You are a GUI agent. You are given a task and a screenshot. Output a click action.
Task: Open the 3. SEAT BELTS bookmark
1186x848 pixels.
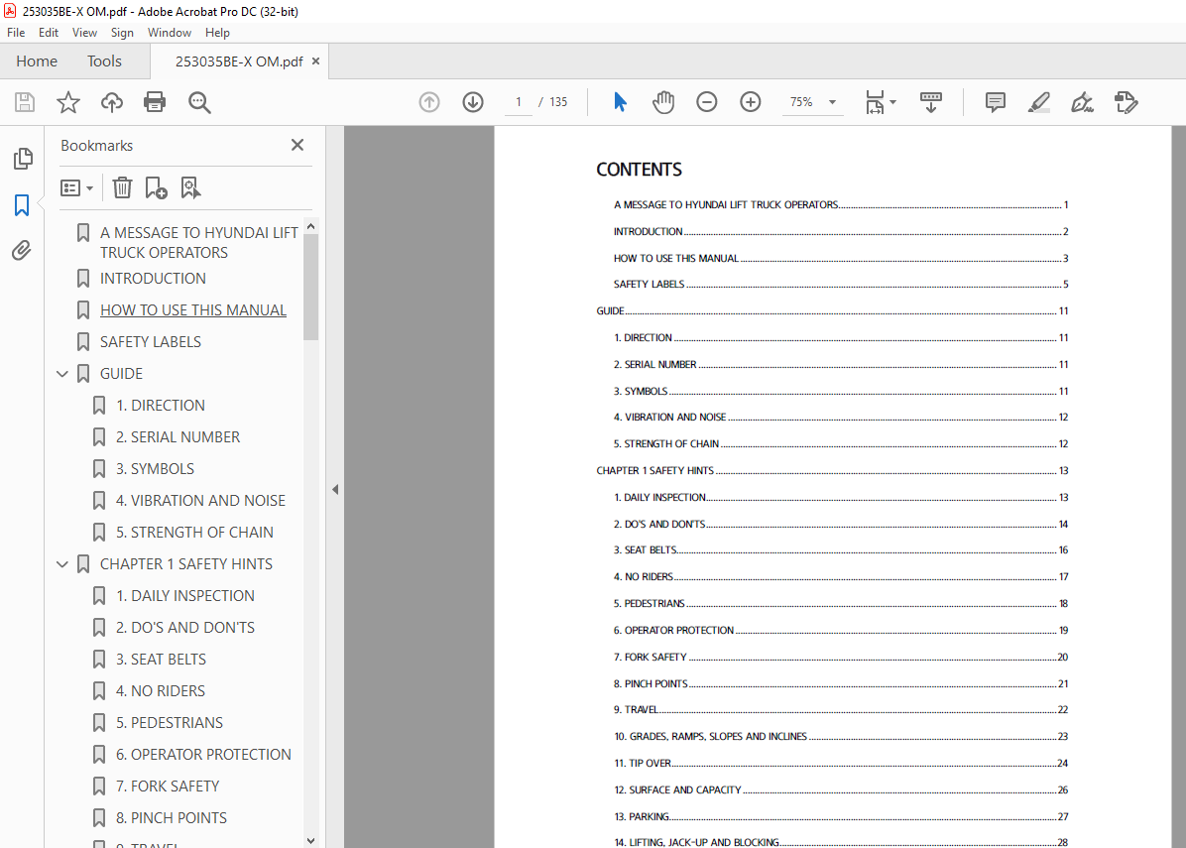click(x=161, y=660)
